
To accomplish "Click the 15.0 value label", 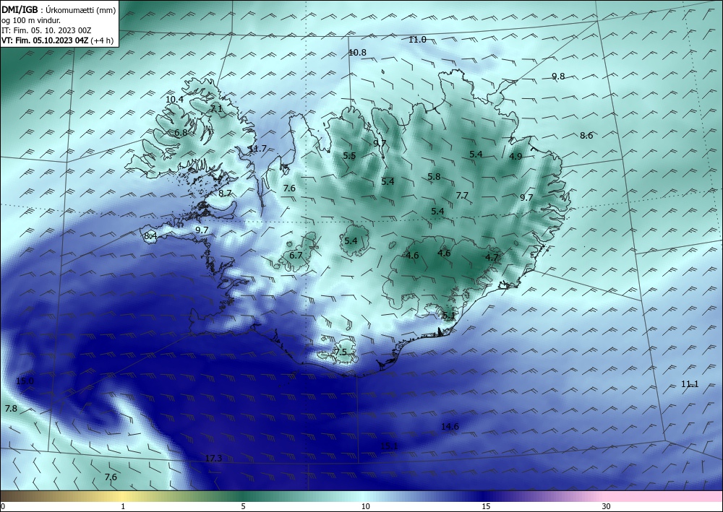I will pos(25,381).
